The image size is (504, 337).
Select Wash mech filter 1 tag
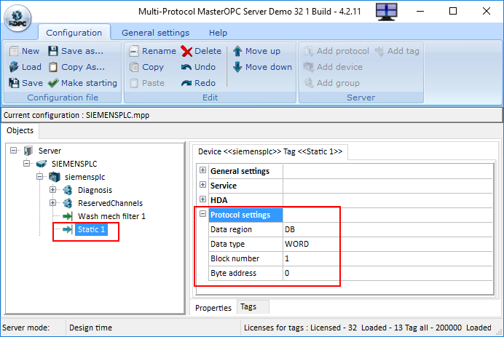(x=111, y=216)
